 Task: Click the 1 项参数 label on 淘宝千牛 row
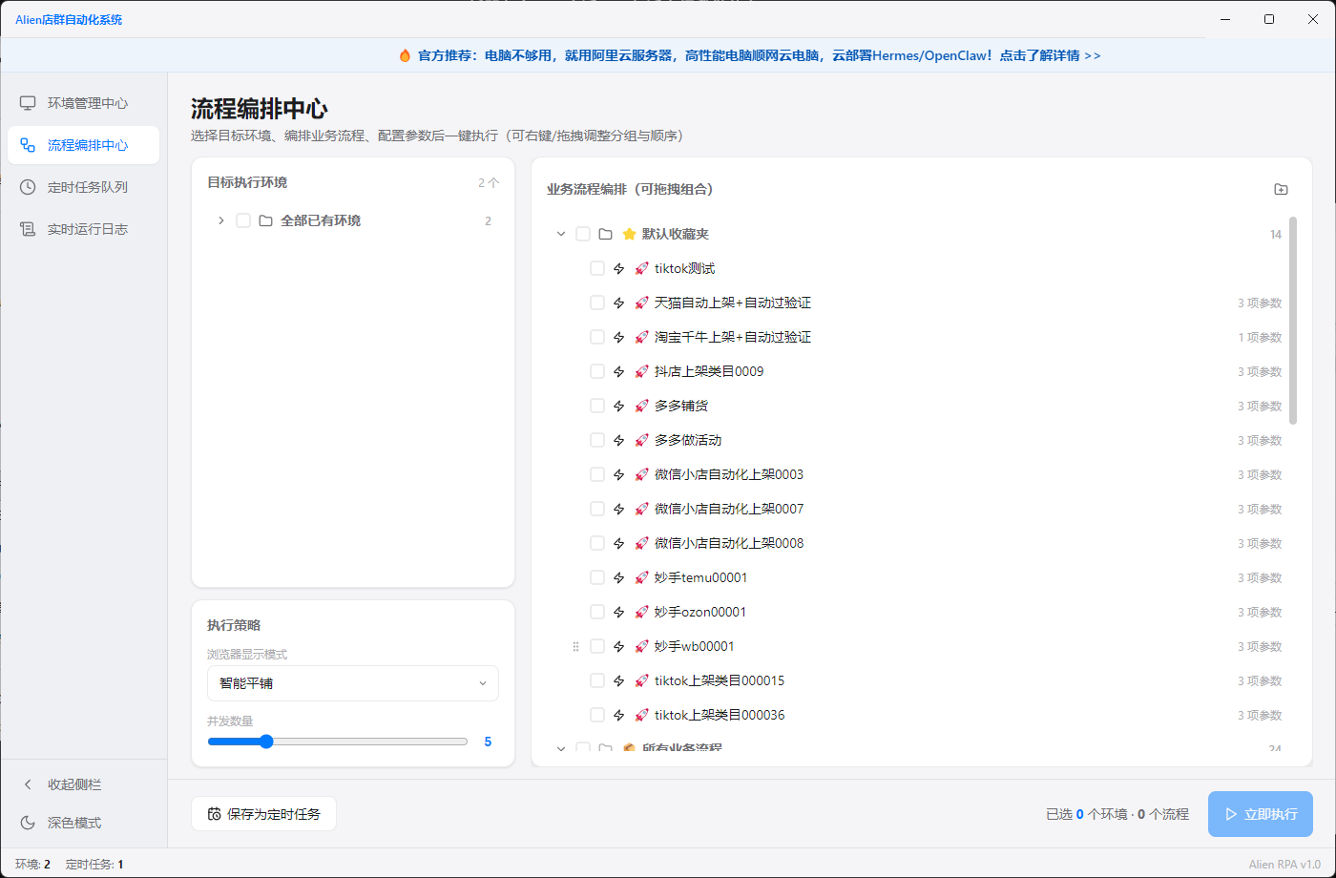coord(1260,337)
